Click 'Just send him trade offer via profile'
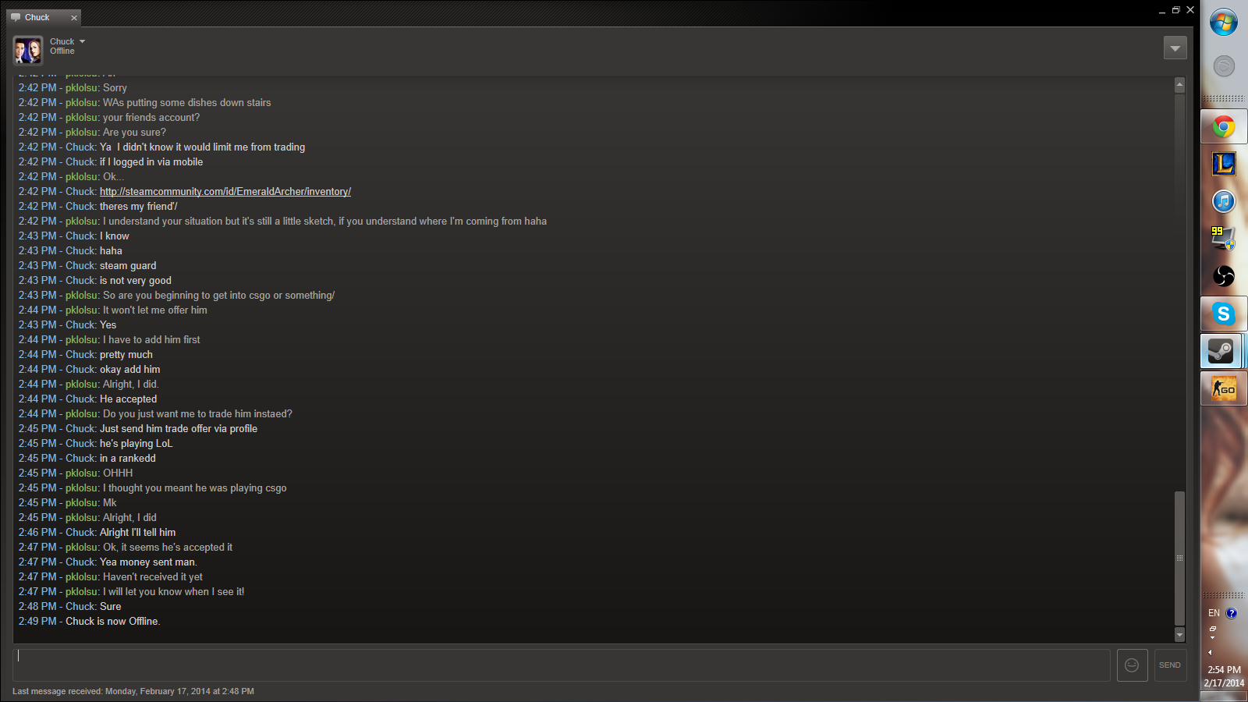Screen dimensions: 1248x702 [x=179, y=428]
